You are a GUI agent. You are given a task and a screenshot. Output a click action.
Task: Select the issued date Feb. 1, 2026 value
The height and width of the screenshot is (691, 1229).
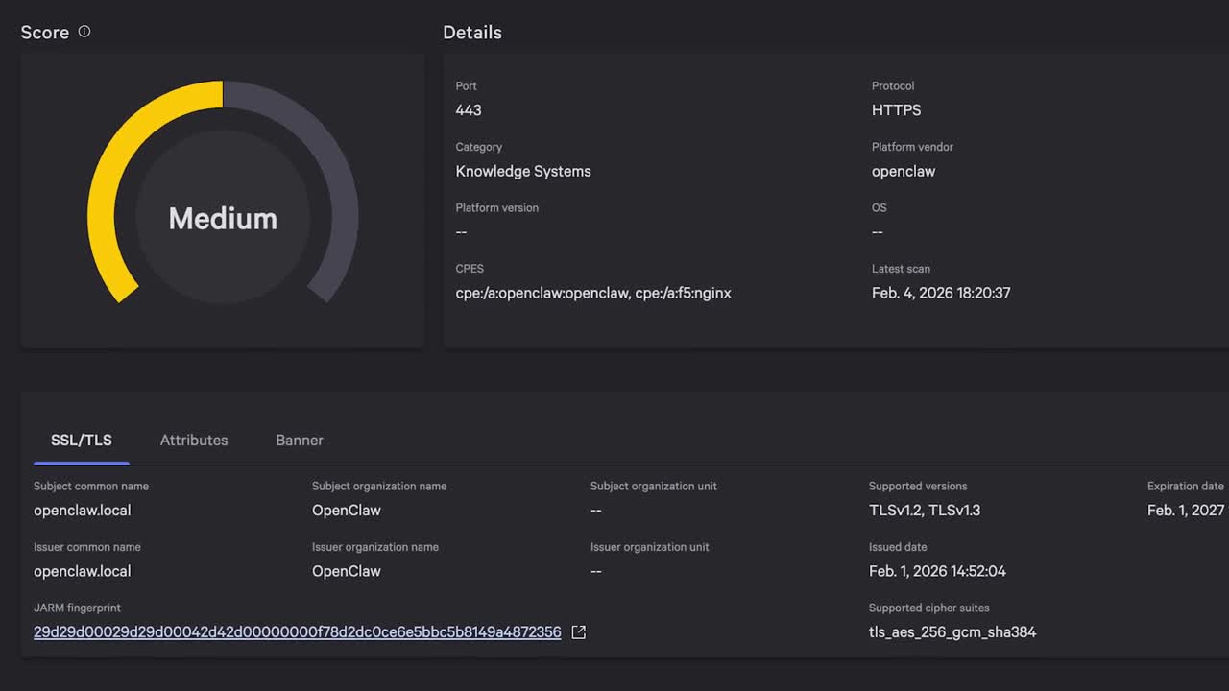coord(937,572)
